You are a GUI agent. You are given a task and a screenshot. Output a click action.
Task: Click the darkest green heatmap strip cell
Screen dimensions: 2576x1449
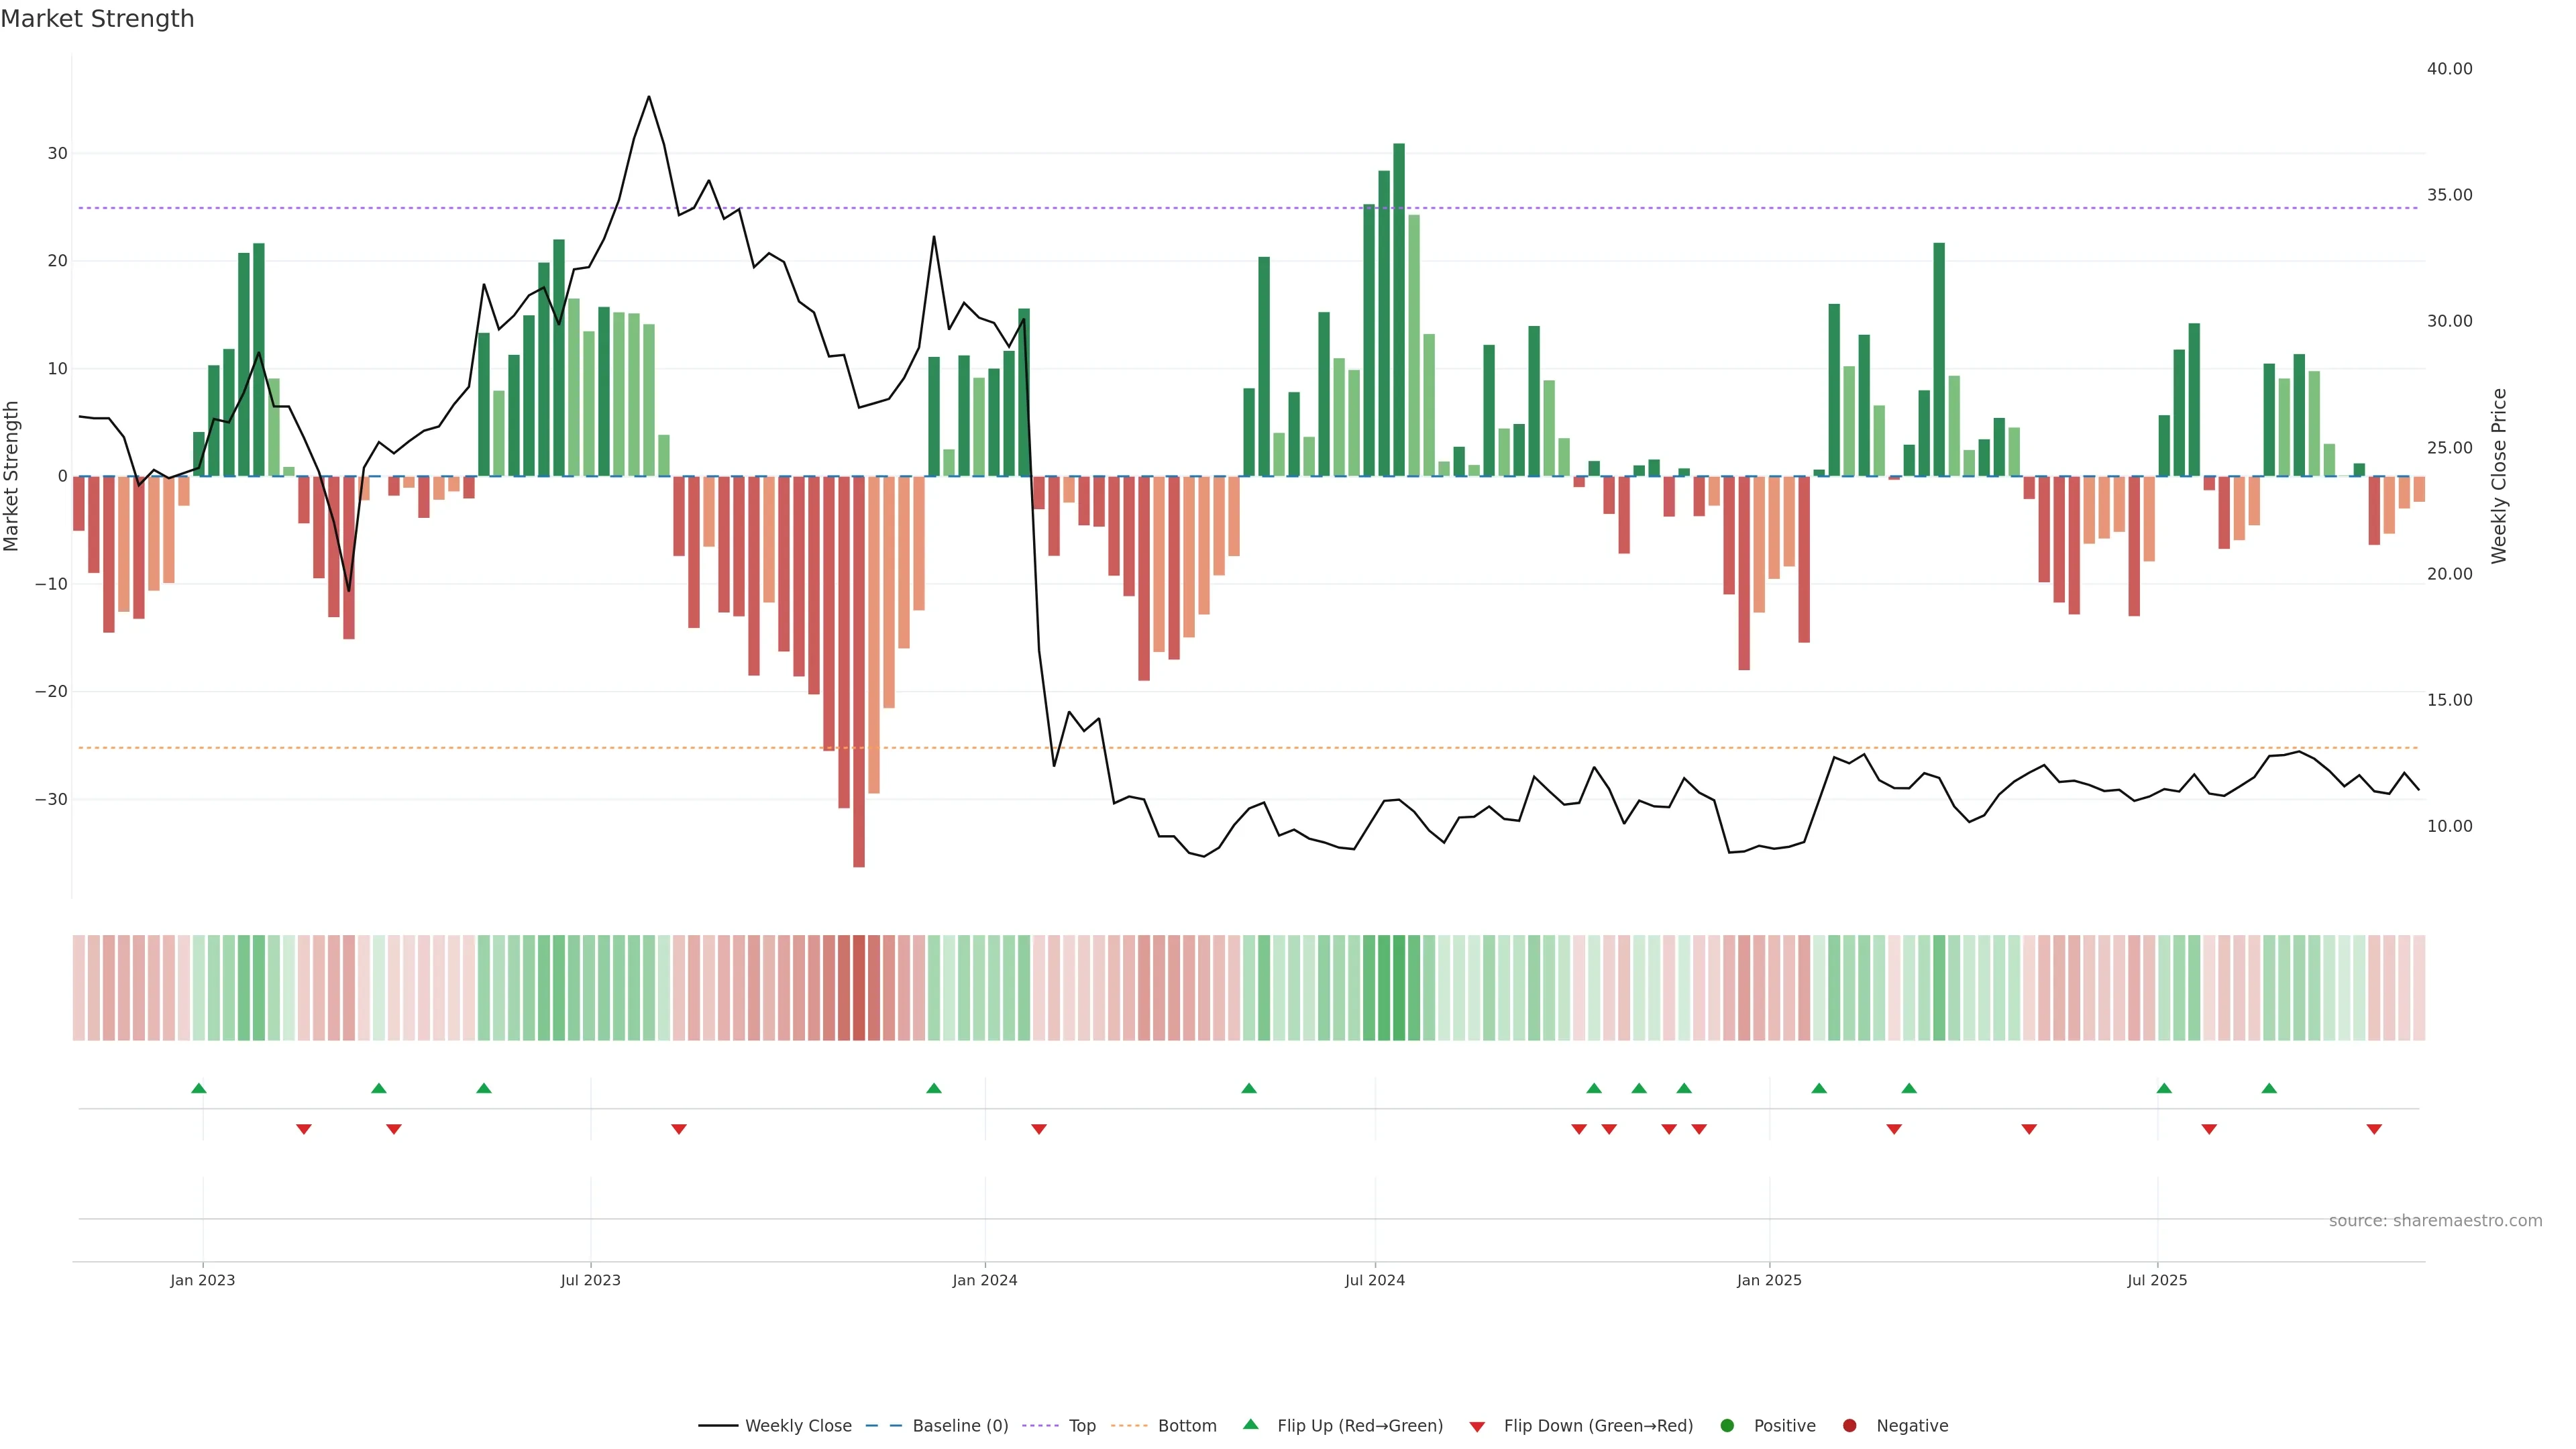(x=1399, y=988)
